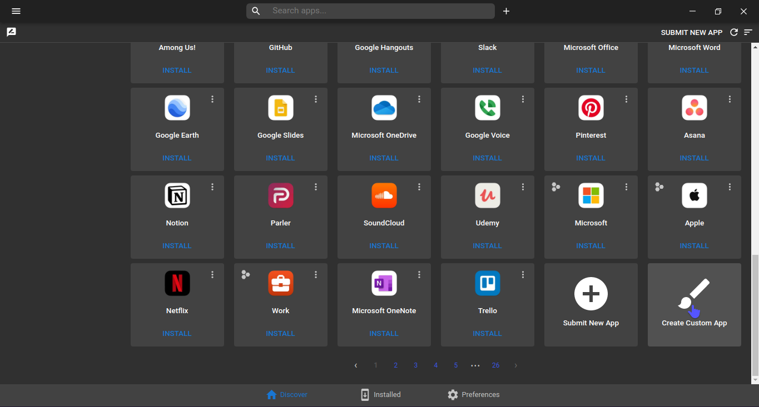Install the Slack app
759x407 pixels.
487,71
